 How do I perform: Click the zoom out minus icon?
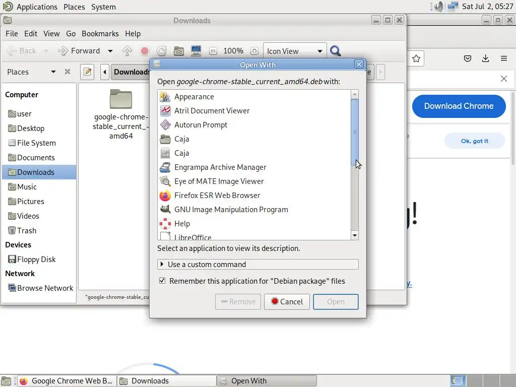click(213, 51)
